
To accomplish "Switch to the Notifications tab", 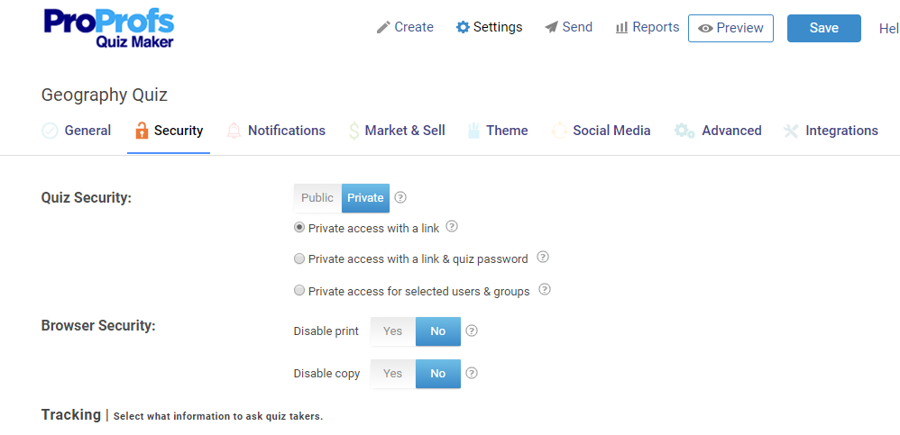I will pos(275,131).
